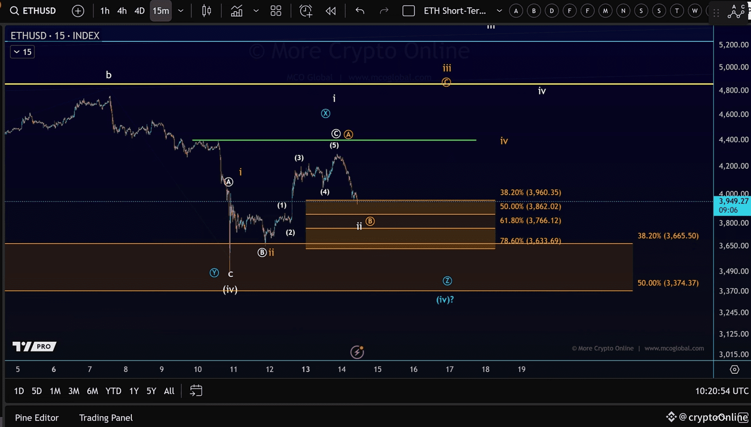
Task: Create an alert with the clock icon
Action: point(305,11)
